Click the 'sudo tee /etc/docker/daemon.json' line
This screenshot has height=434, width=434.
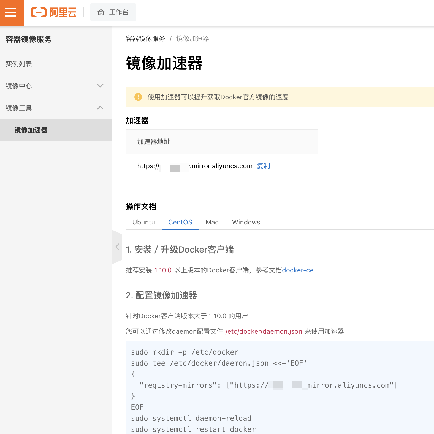pyautogui.click(x=219, y=363)
